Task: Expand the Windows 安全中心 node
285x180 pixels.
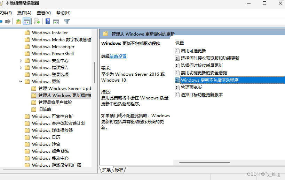Action: pyautogui.click(x=21, y=61)
